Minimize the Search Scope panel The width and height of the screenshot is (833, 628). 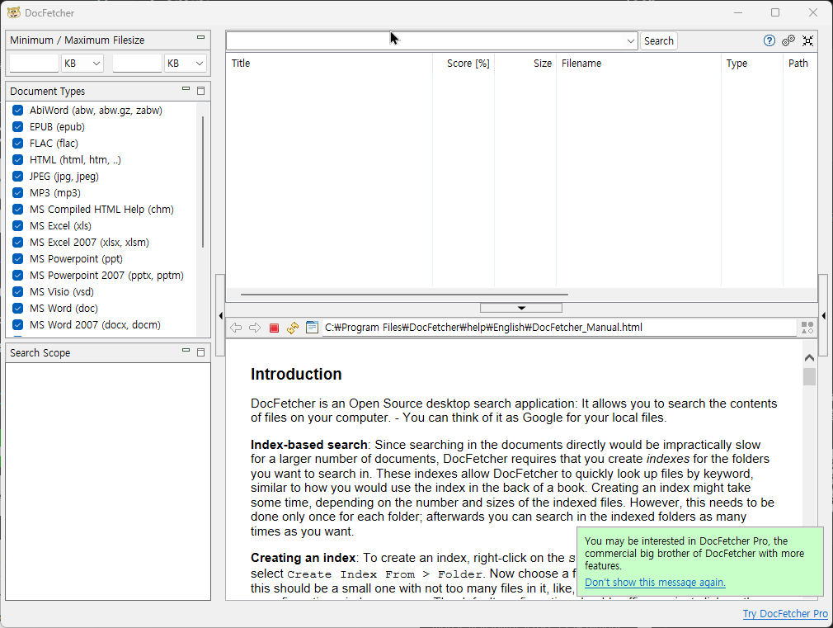coord(186,351)
